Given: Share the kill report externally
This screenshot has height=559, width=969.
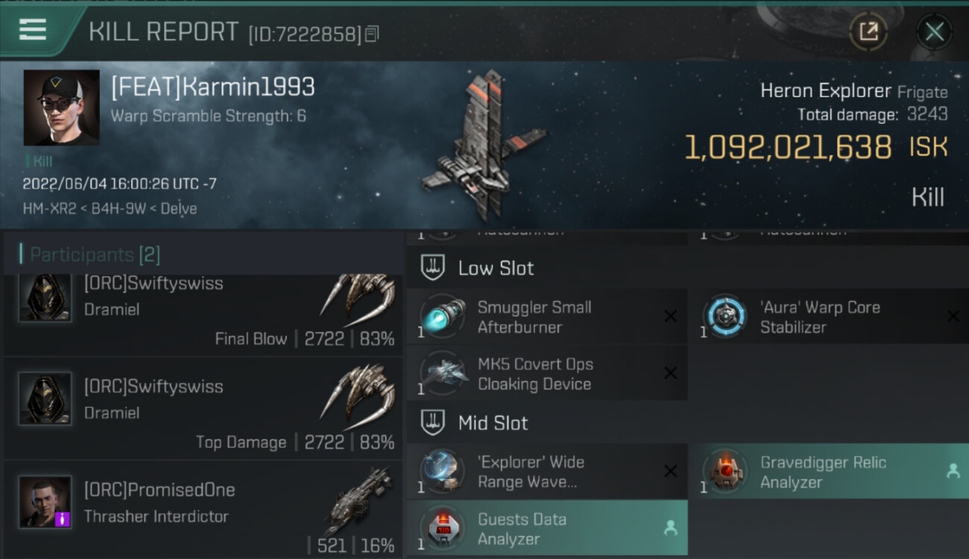Looking at the screenshot, I should point(868,31).
